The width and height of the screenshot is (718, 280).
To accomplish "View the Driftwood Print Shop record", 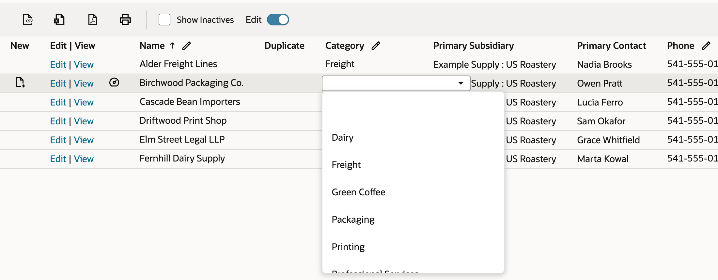I will pyautogui.click(x=84, y=121).
